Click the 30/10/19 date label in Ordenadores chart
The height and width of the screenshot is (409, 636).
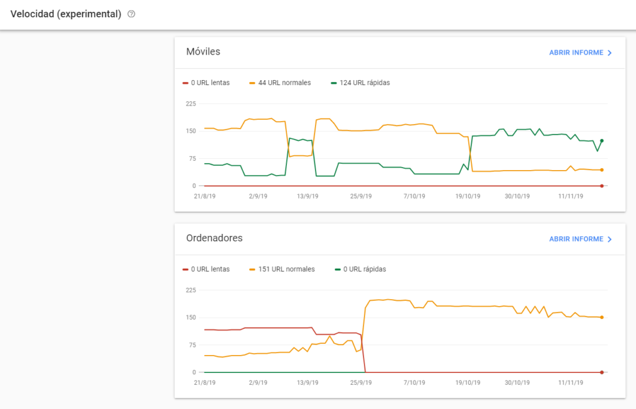tap(517, 383)
